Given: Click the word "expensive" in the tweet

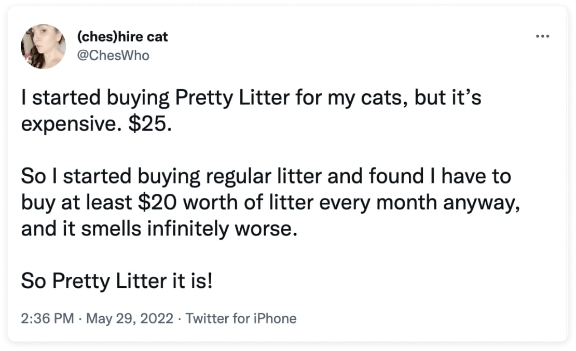Looking at the screenshot, I should [68, 125].
